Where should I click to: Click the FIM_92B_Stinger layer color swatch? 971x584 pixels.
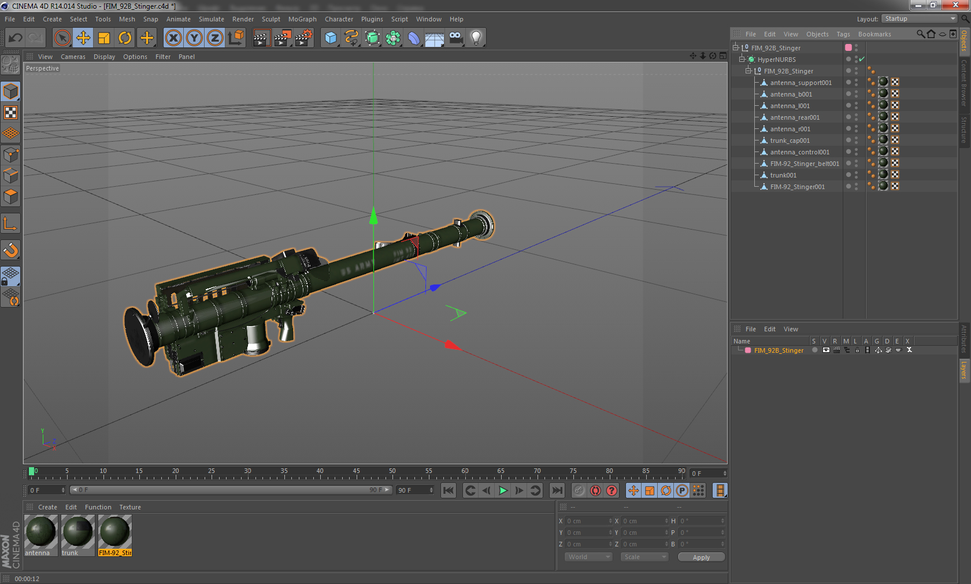click(x=748, y=350)
